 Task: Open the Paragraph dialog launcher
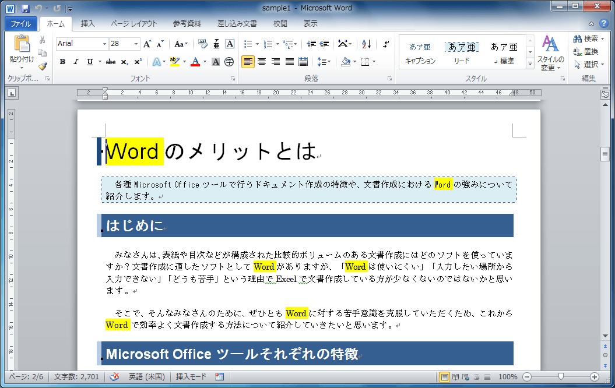point(389,79)
